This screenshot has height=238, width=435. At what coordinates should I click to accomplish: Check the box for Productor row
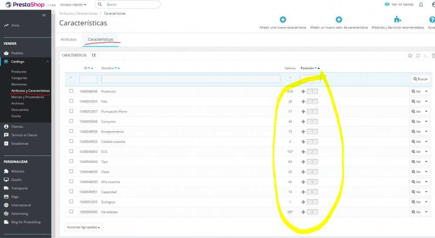click(71, 91)
